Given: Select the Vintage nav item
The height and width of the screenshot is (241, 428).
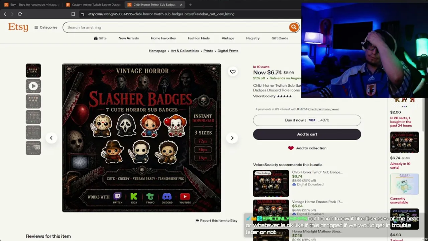Looking at the screenshot, I should coord(228,38).
